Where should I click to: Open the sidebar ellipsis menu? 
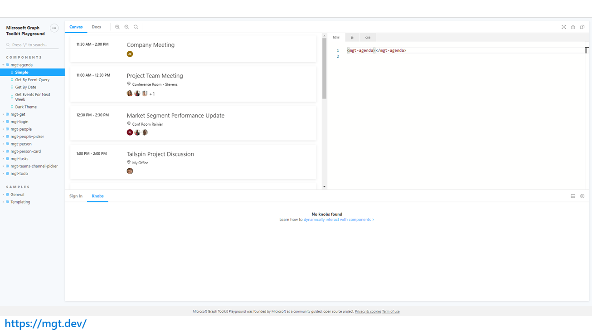point(54,28)
